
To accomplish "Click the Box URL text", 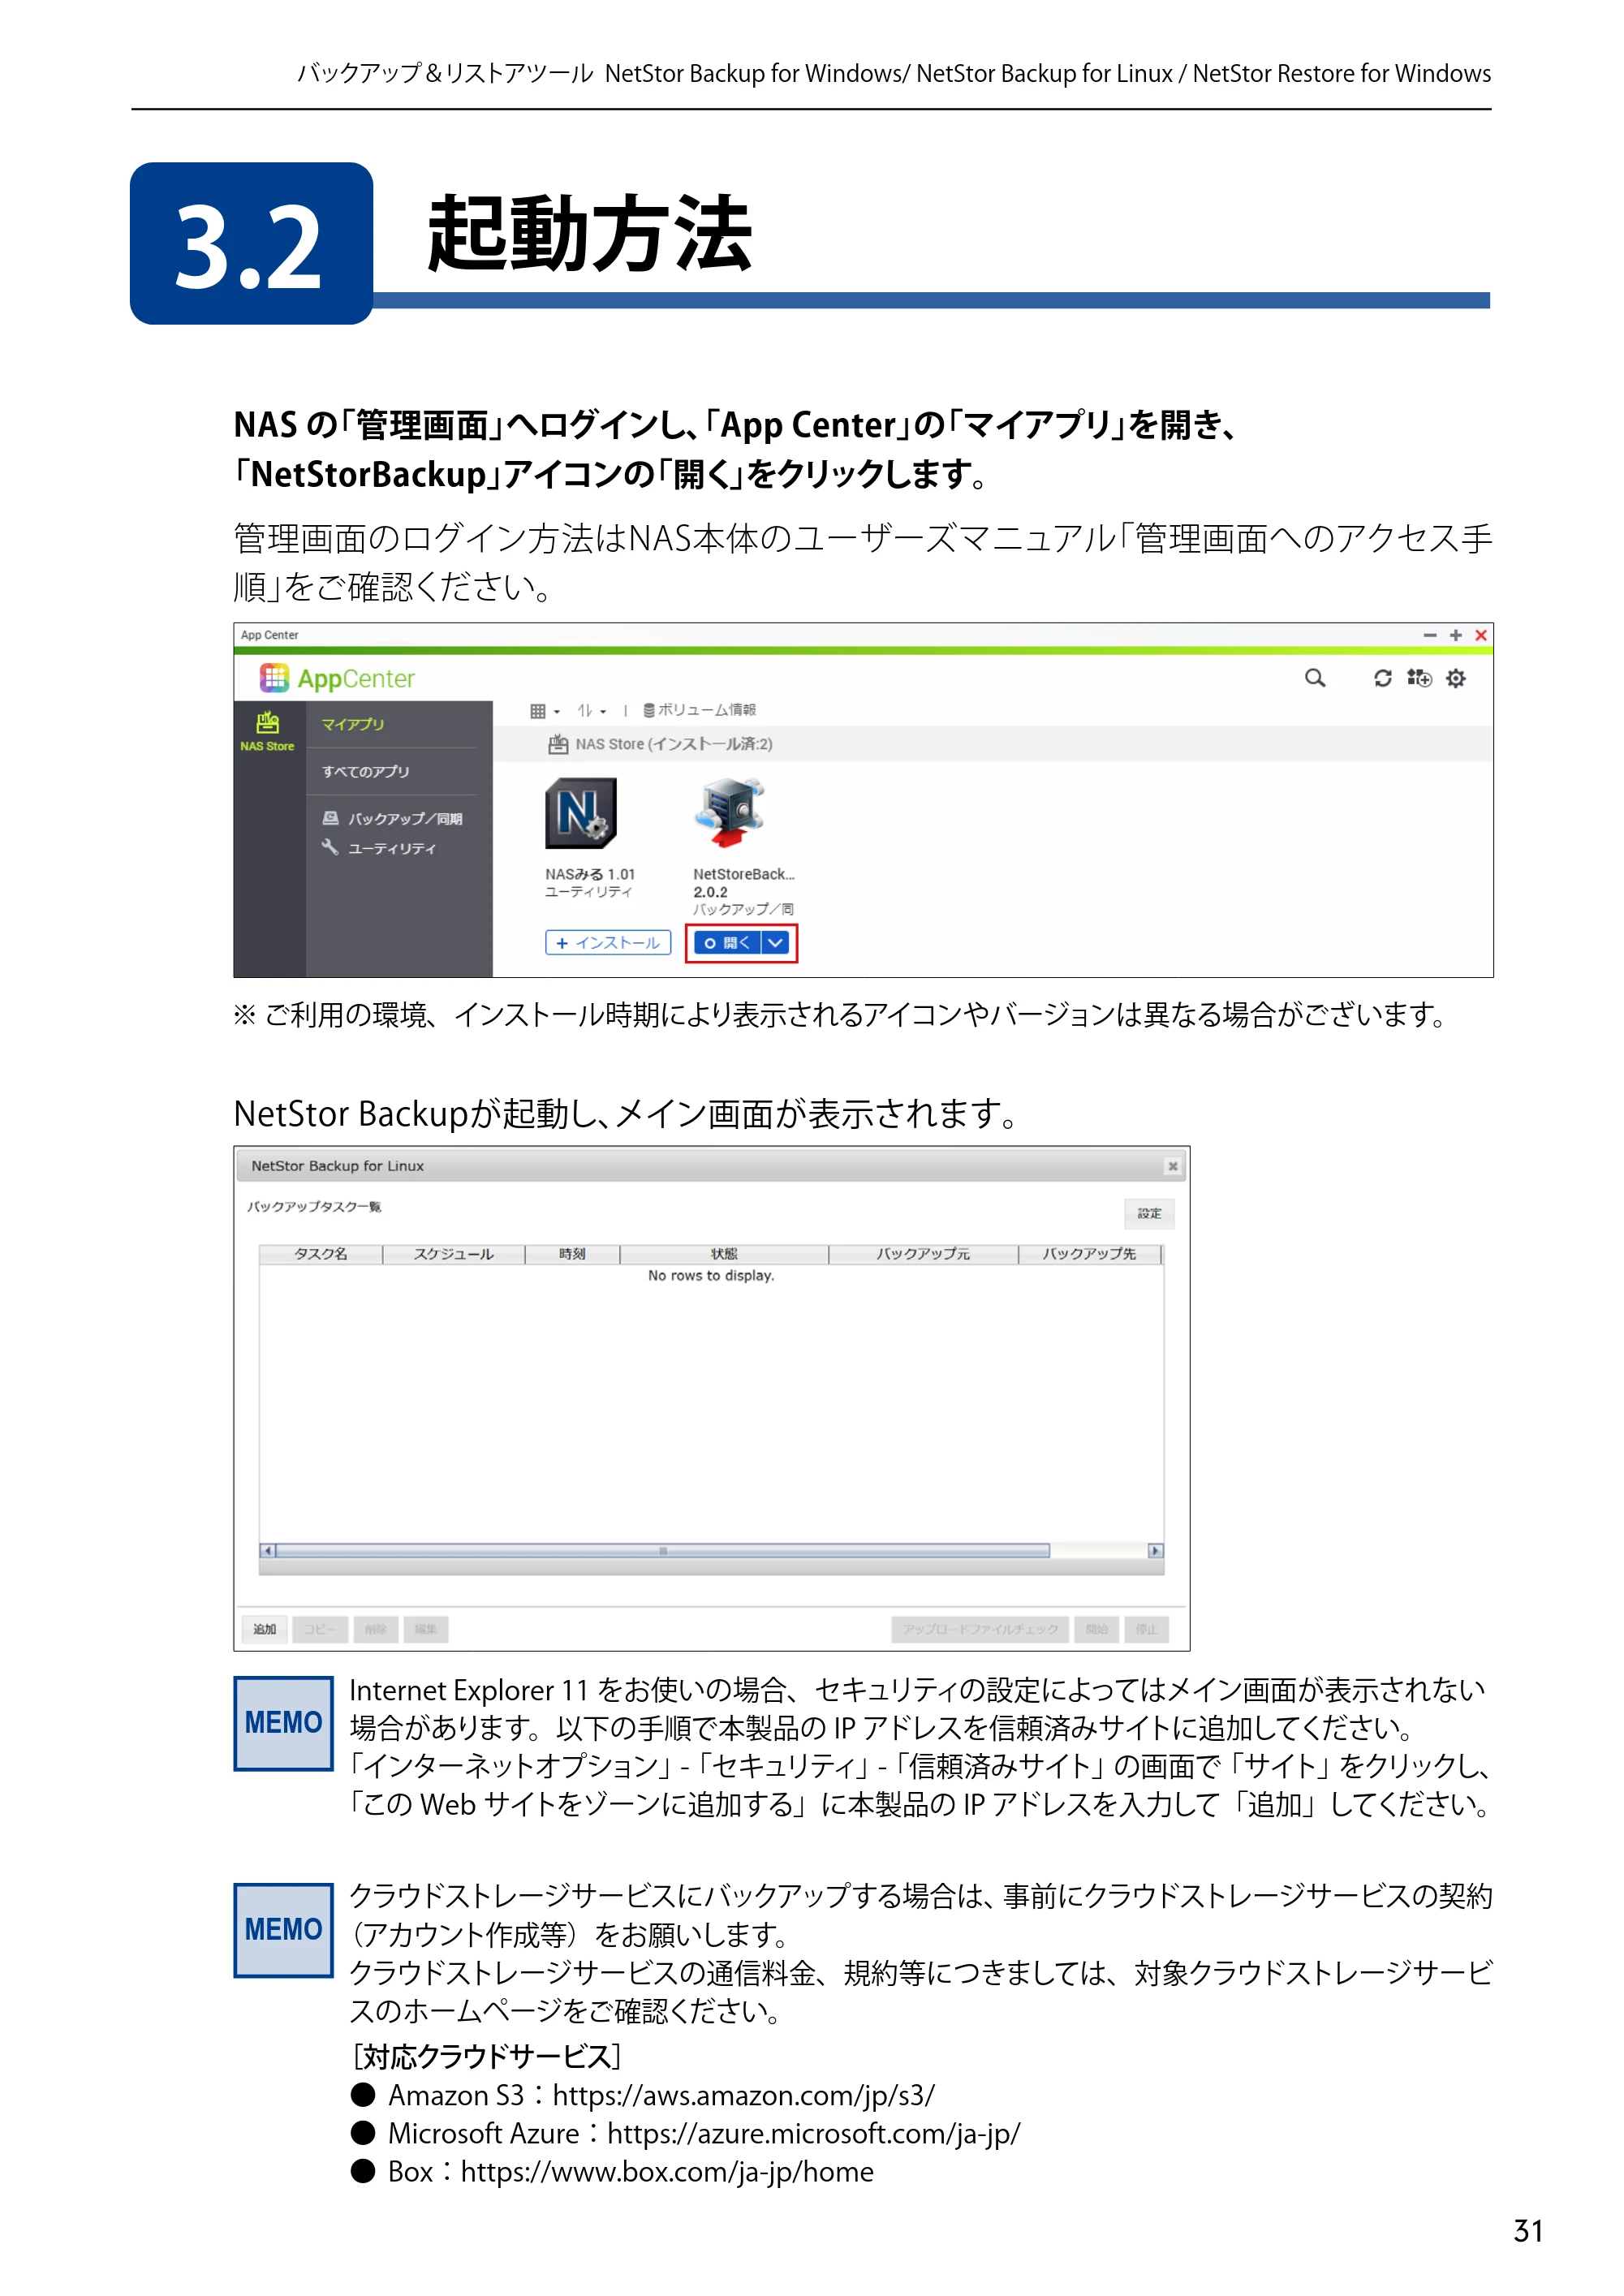I will 667,2171.
